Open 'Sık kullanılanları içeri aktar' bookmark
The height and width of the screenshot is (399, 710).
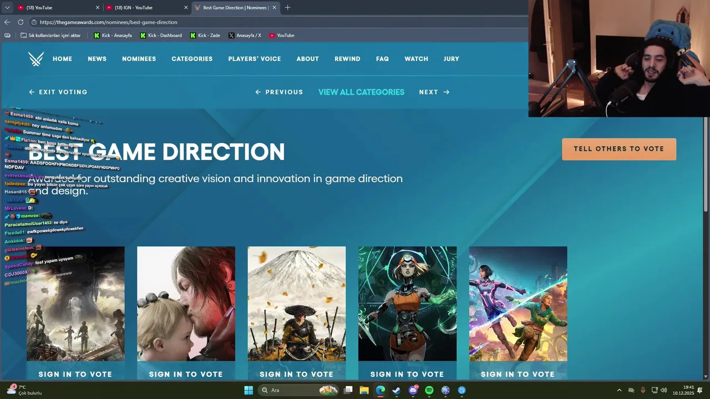tap(50, 35)
